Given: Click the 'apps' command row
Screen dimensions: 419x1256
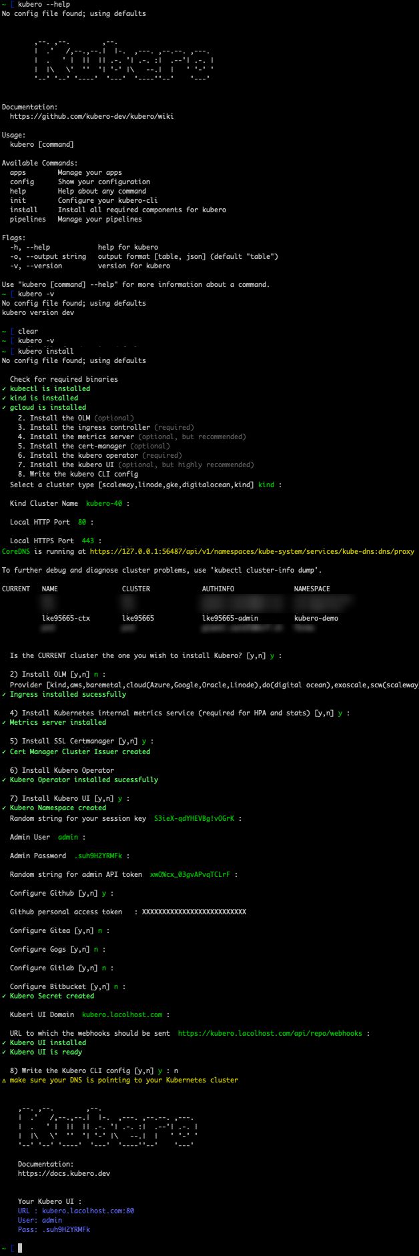Looking at the screenshot, I should click(x=66, y=172).
